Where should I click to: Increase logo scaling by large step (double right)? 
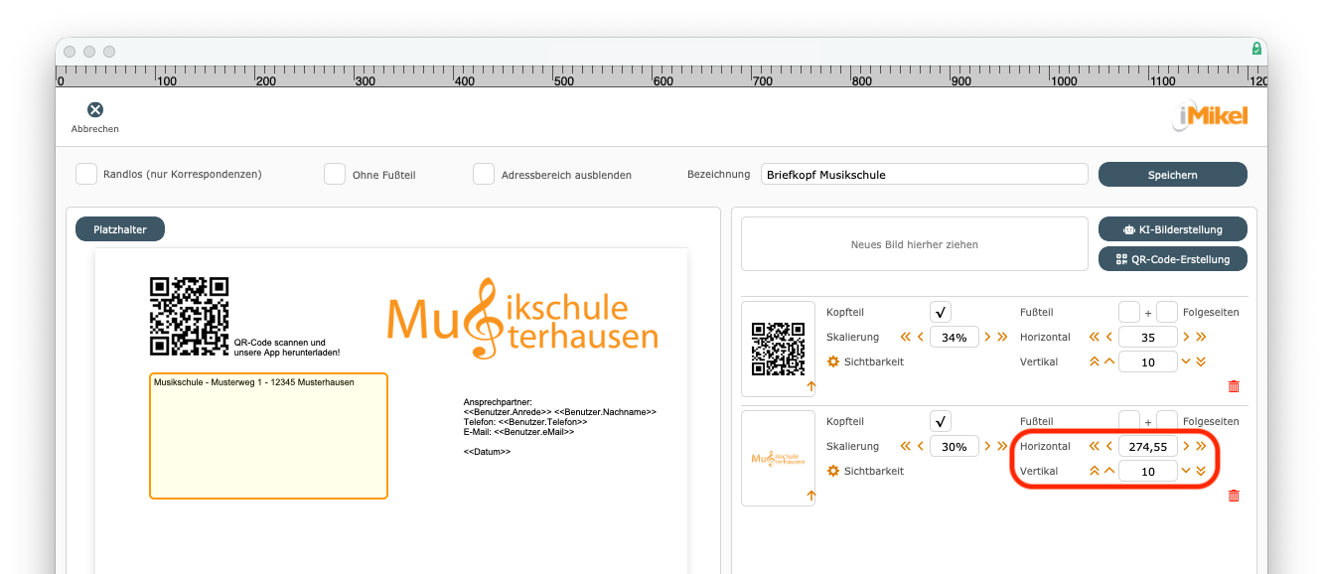click(x=1002, y=446)
